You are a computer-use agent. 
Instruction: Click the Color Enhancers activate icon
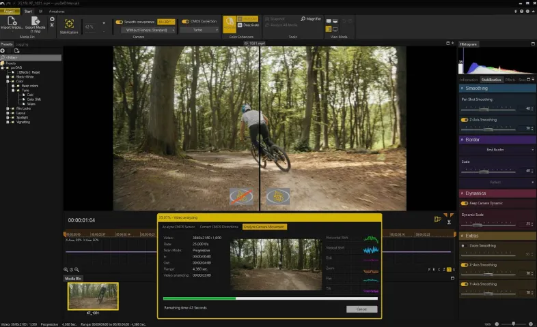230,24
